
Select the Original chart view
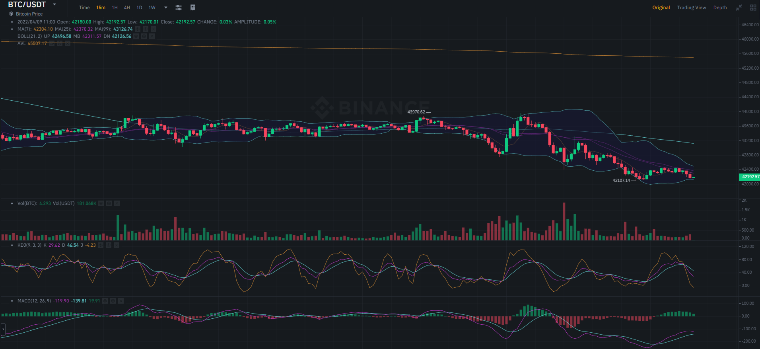(661, 8)
